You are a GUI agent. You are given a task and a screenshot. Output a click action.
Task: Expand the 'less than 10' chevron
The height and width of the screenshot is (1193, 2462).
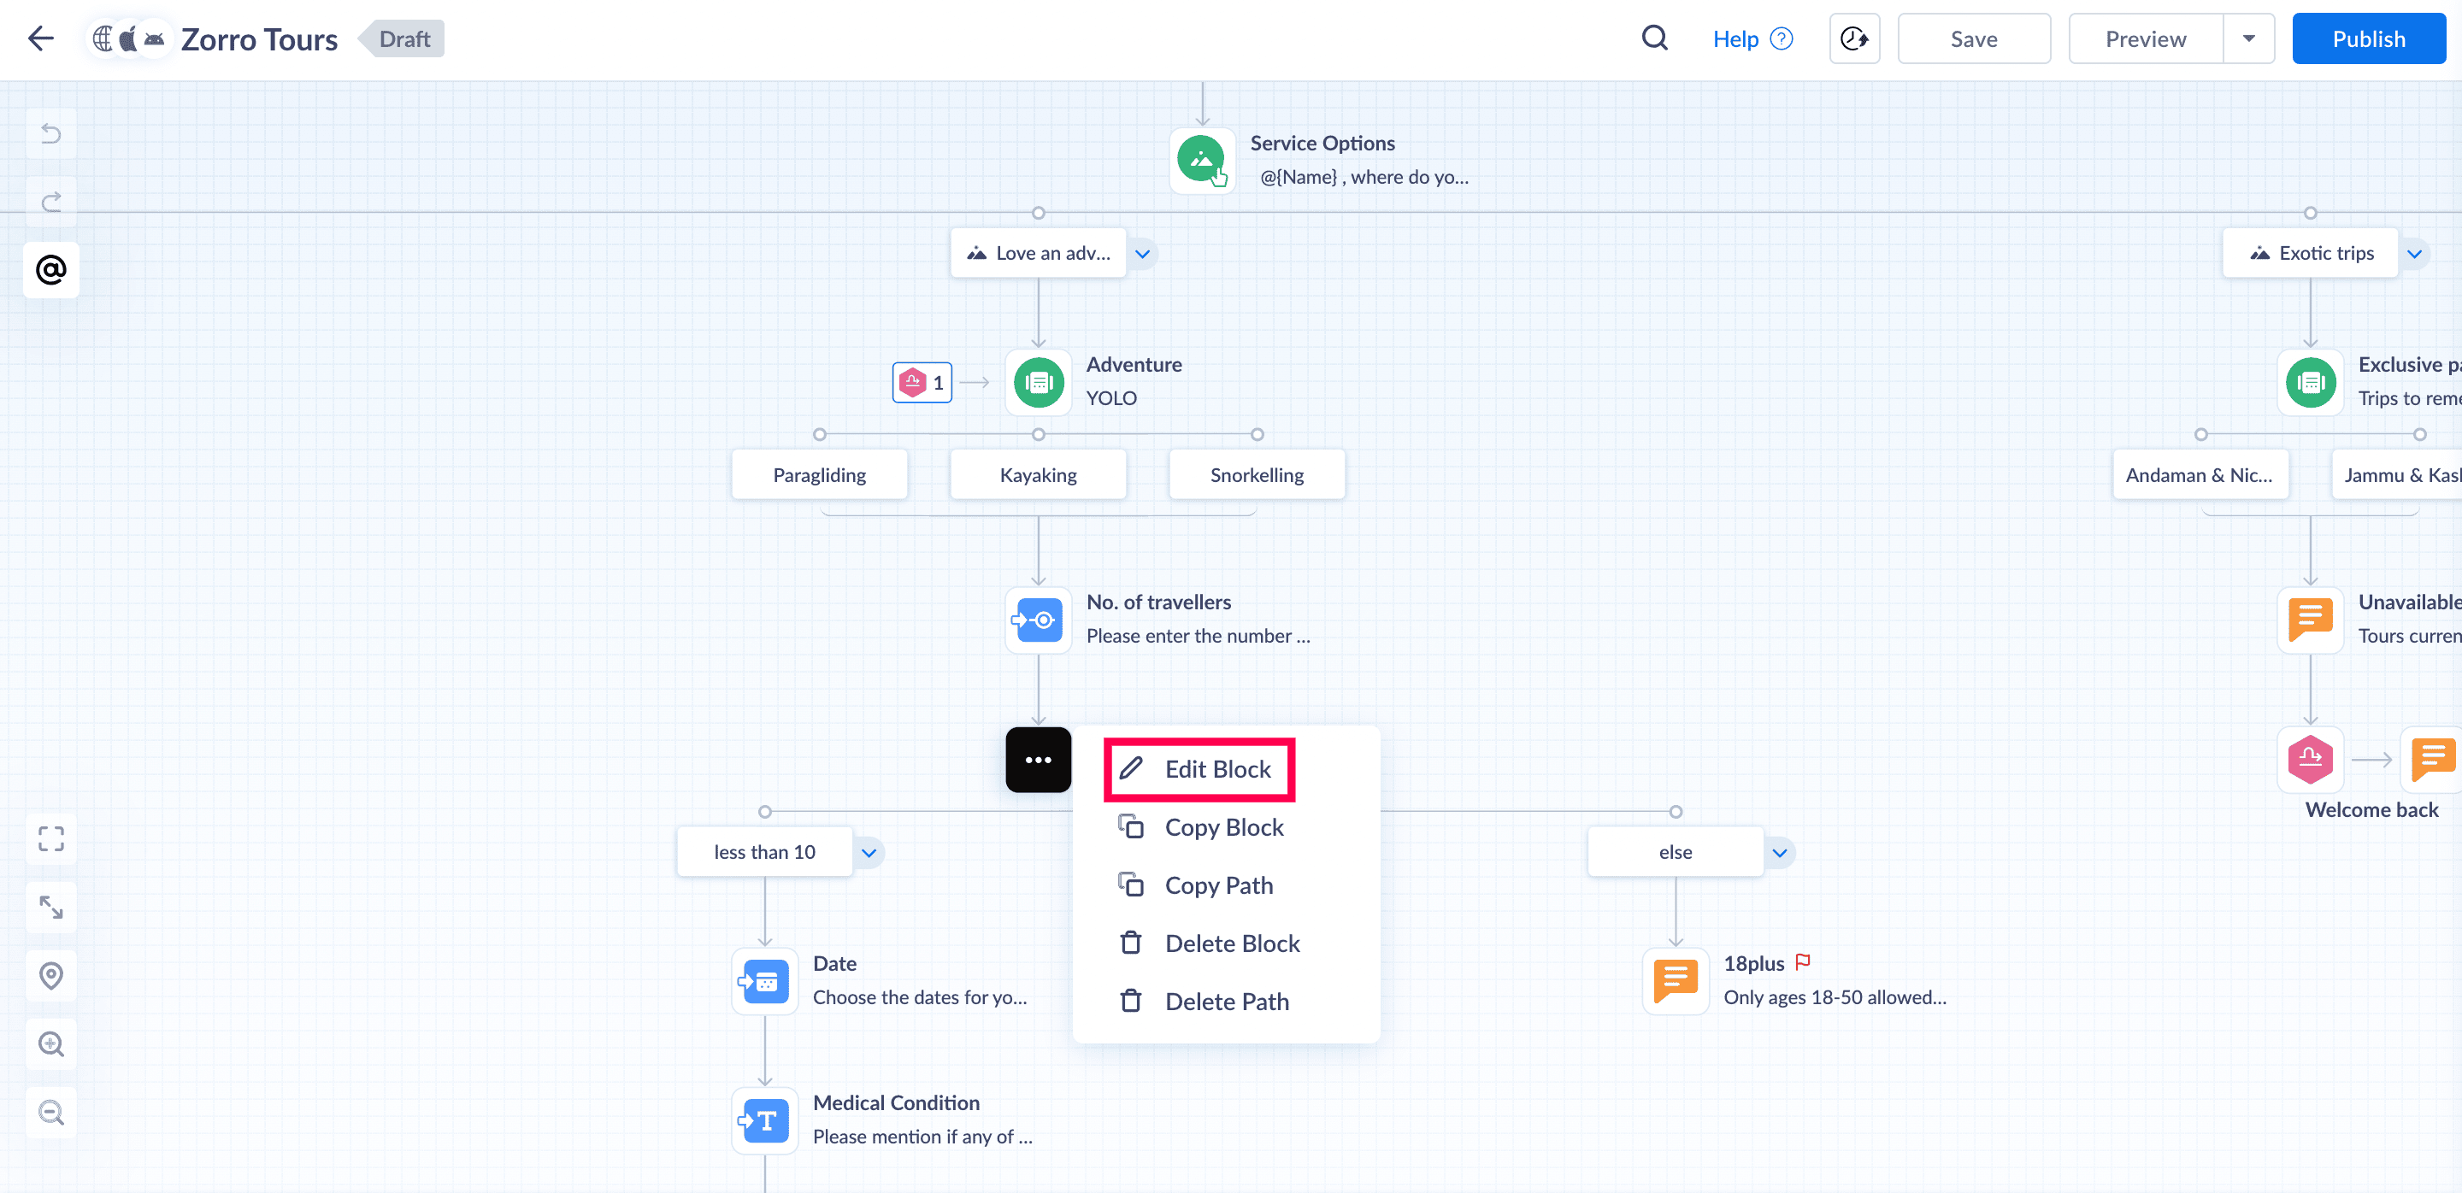coord(869,853)
